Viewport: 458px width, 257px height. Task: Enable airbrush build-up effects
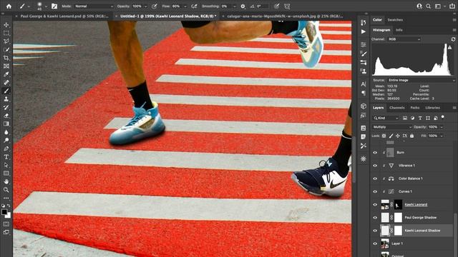[x=194, y=6]
